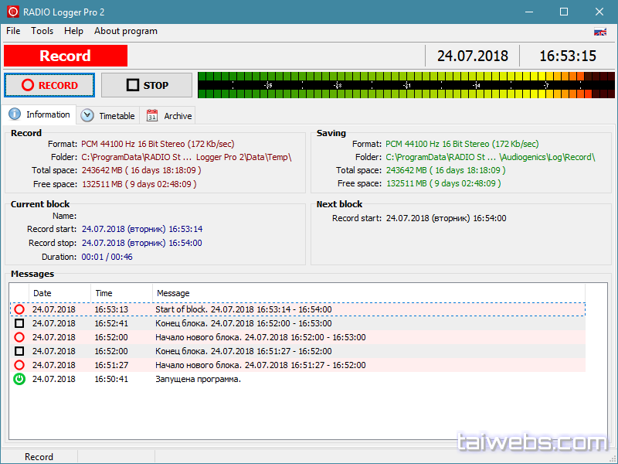Sort messages by the Time column header

pos(121,293)
